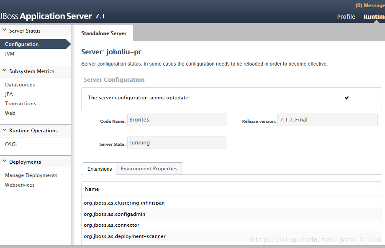Open Manage Deployments page

coord(31,175)
